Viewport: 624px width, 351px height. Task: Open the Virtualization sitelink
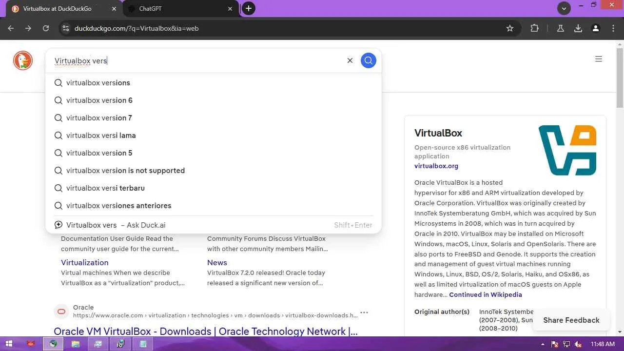pos(85,262)
